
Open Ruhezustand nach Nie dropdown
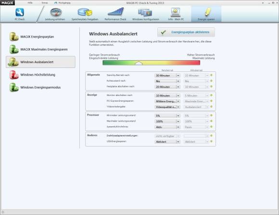click(x=167, y=81)
